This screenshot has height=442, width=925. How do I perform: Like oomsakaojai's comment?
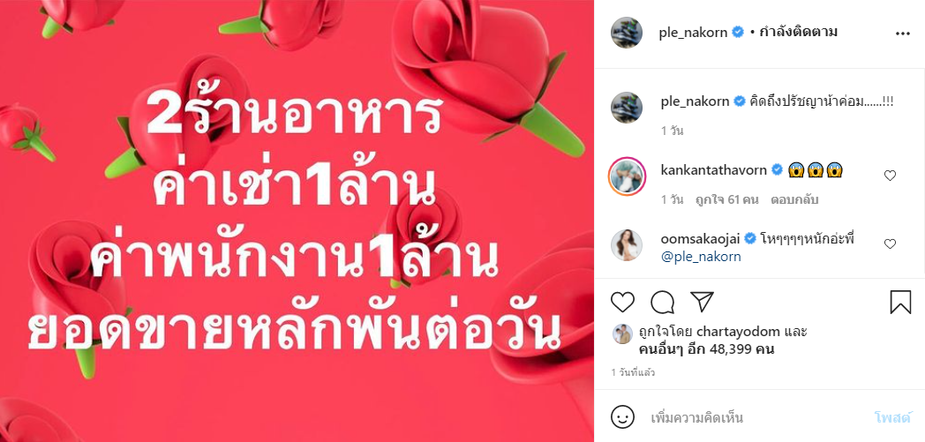[891, 243]
